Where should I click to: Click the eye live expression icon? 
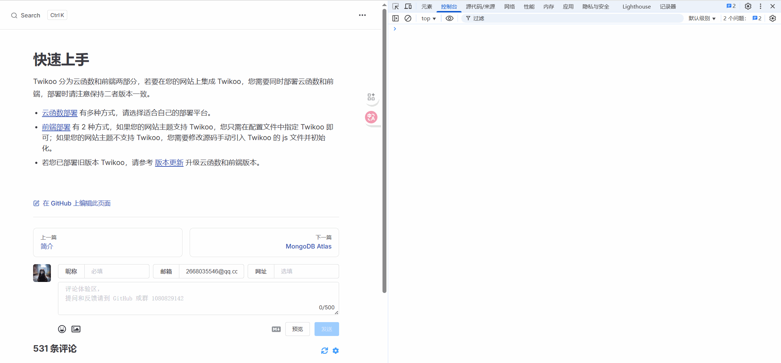coord(449,18)
